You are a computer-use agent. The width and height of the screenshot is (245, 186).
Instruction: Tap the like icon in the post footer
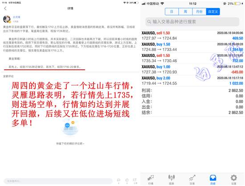(127, 181)
